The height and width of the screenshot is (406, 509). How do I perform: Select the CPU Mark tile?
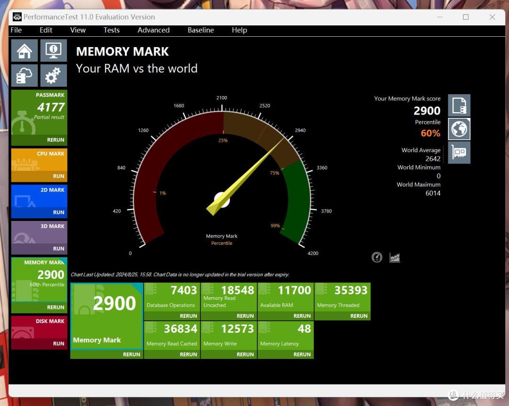point(39,160)
